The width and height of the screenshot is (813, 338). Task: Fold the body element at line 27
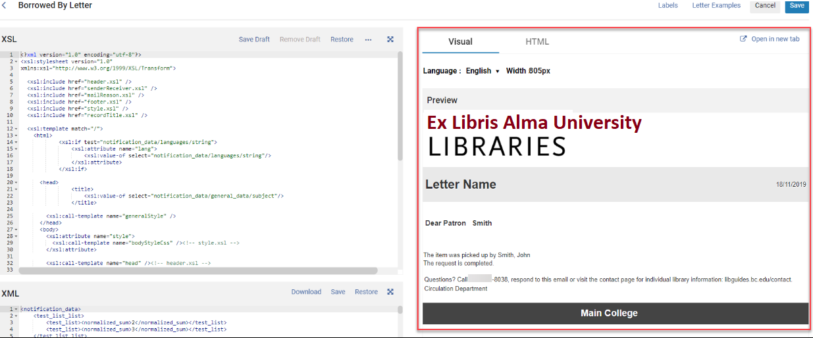click(15, 229)
